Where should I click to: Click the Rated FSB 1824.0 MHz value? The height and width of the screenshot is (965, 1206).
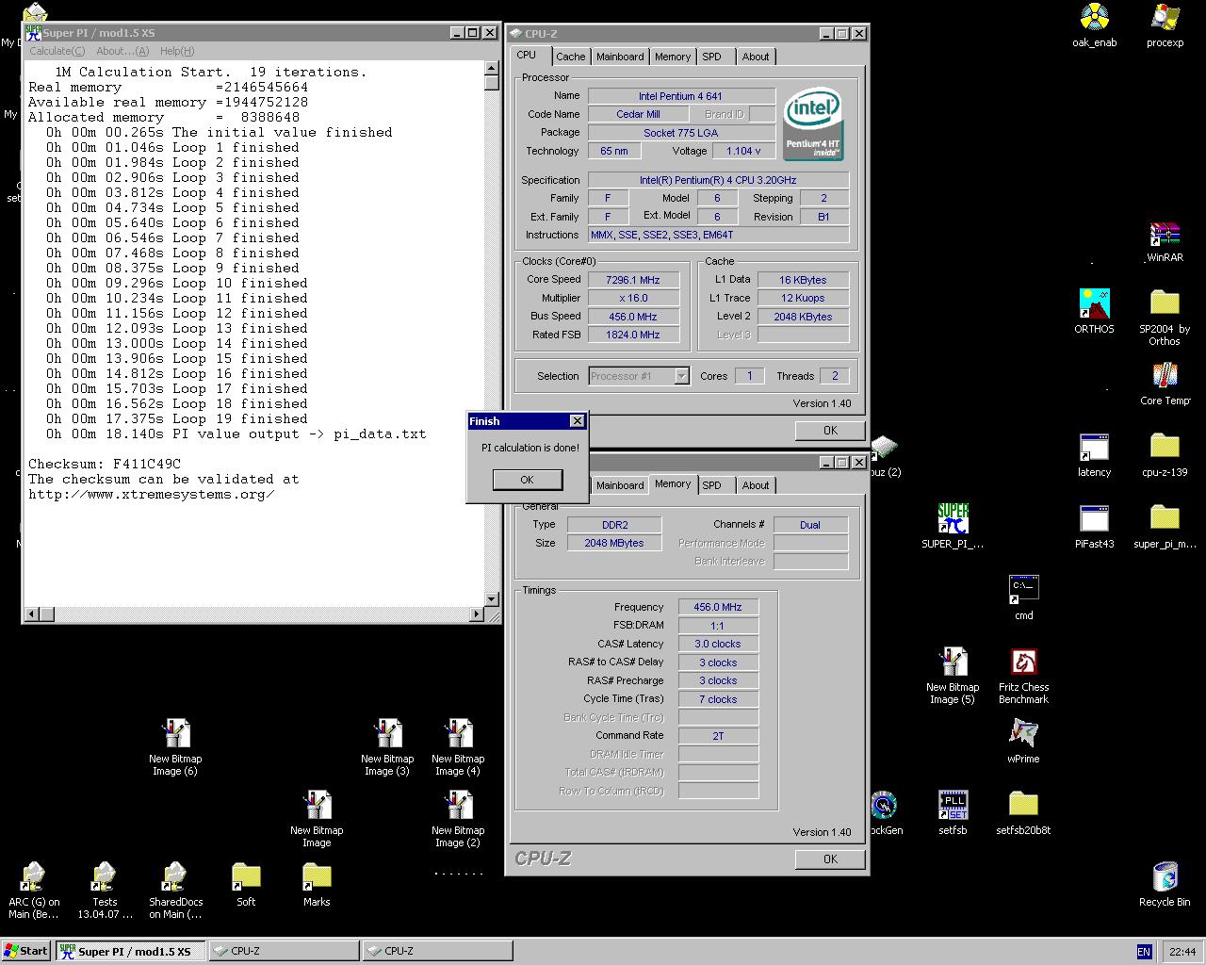633,335
